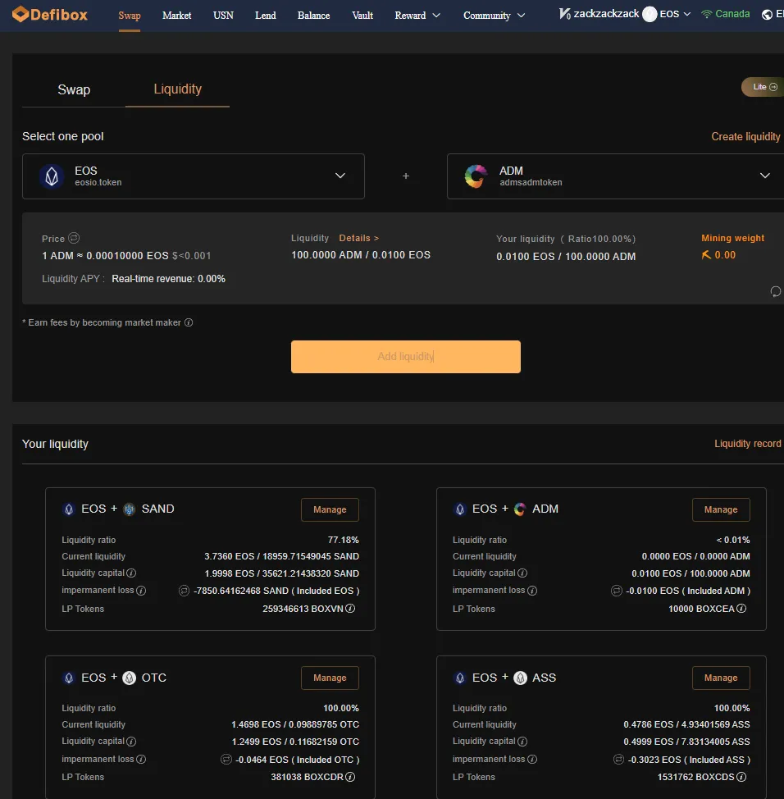Open the Vault page

point(362,16)
